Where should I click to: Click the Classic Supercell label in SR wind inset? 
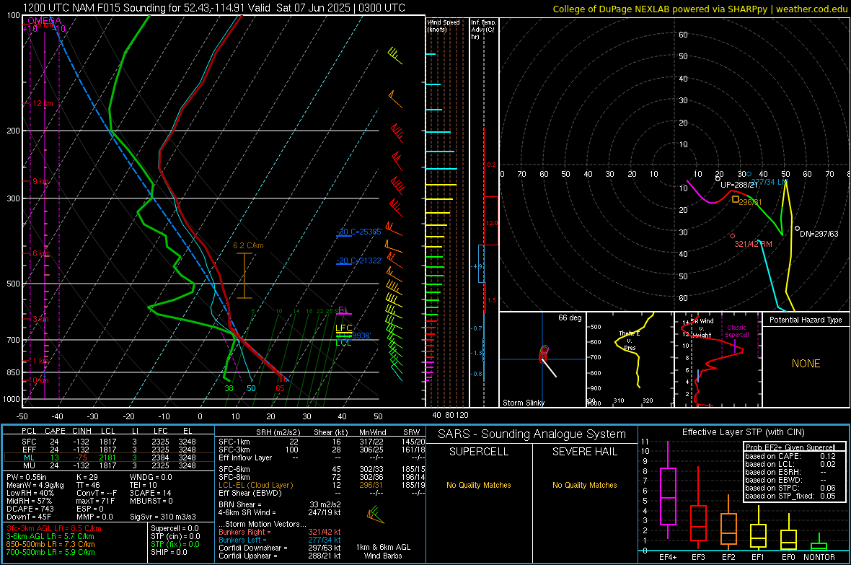[736, 331]
